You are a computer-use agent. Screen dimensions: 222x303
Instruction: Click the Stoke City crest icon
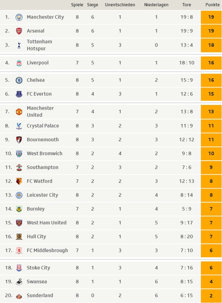[x=19, y=268]
